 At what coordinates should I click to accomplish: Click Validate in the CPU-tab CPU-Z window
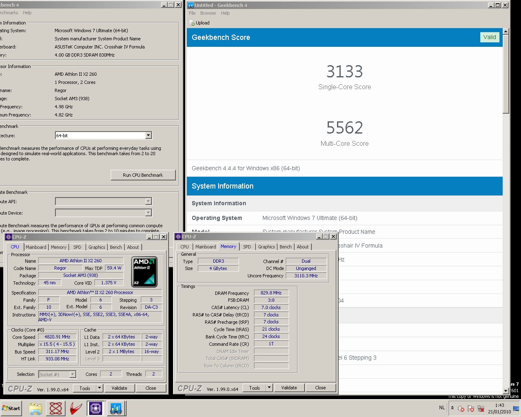point(119,388)
